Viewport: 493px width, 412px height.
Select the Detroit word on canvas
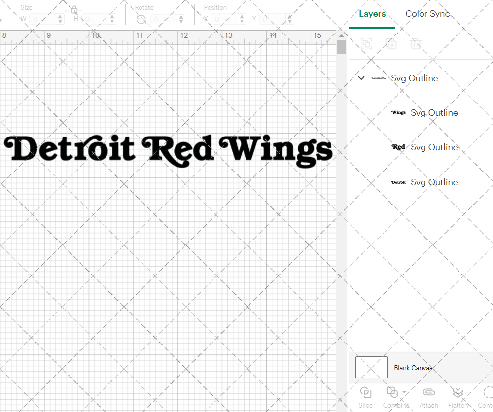(70, 148)
